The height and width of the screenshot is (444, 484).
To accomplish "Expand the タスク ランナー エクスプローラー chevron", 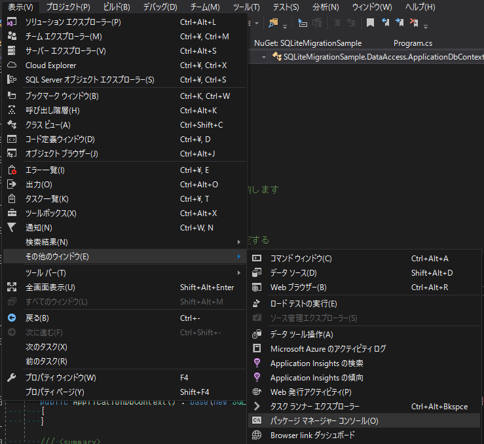I will coord(257,407).
